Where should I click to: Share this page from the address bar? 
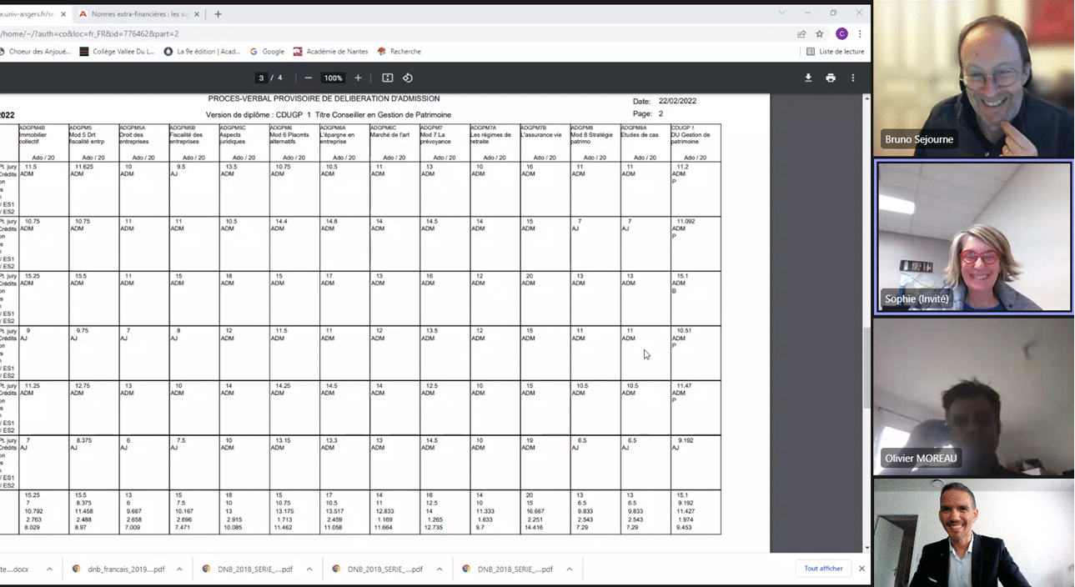(801, 33)
